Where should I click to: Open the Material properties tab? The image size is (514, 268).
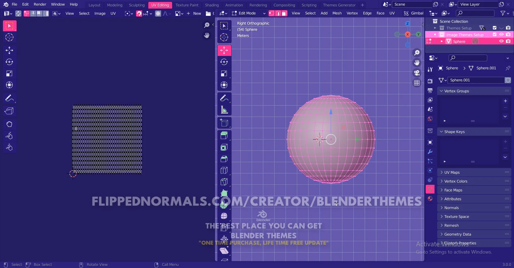(430, 198)
